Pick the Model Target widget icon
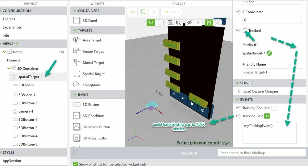308x166 pixels. (x=77, y=62)
